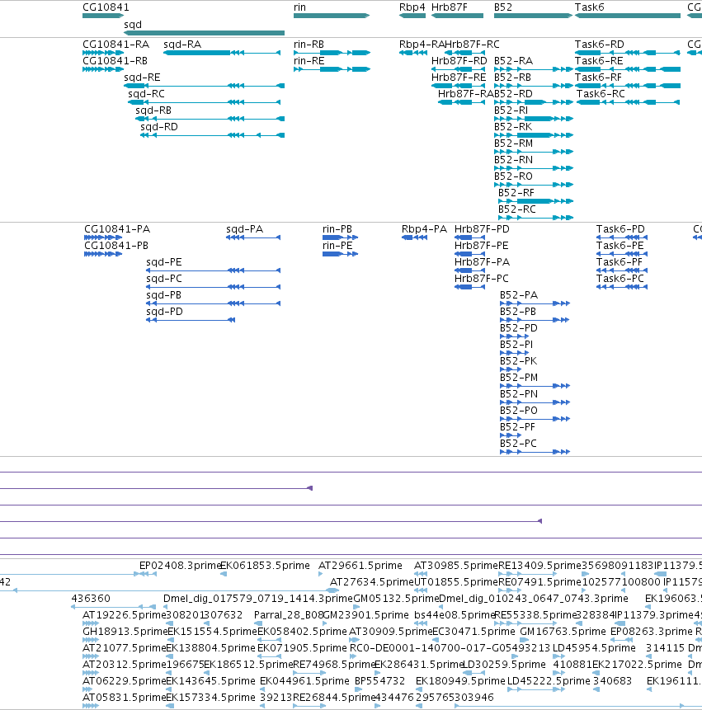Open the CG10841-PA protein label
The height and width of the screenshot is (710, 702).
(117, 228)
